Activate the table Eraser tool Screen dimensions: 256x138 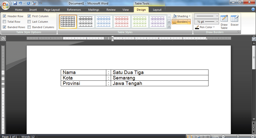coord(234,20)
